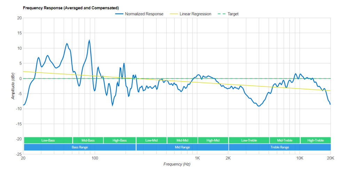Select the Mid-Bass frequency band
The height and width of the screenshot is (171, 348).
pyautogui.click(x=88, y=140)
